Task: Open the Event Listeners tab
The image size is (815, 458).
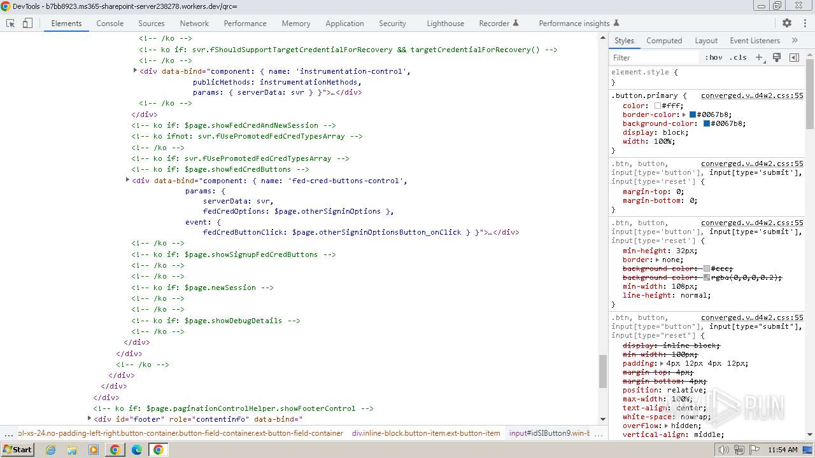Action: click(755, 40)
